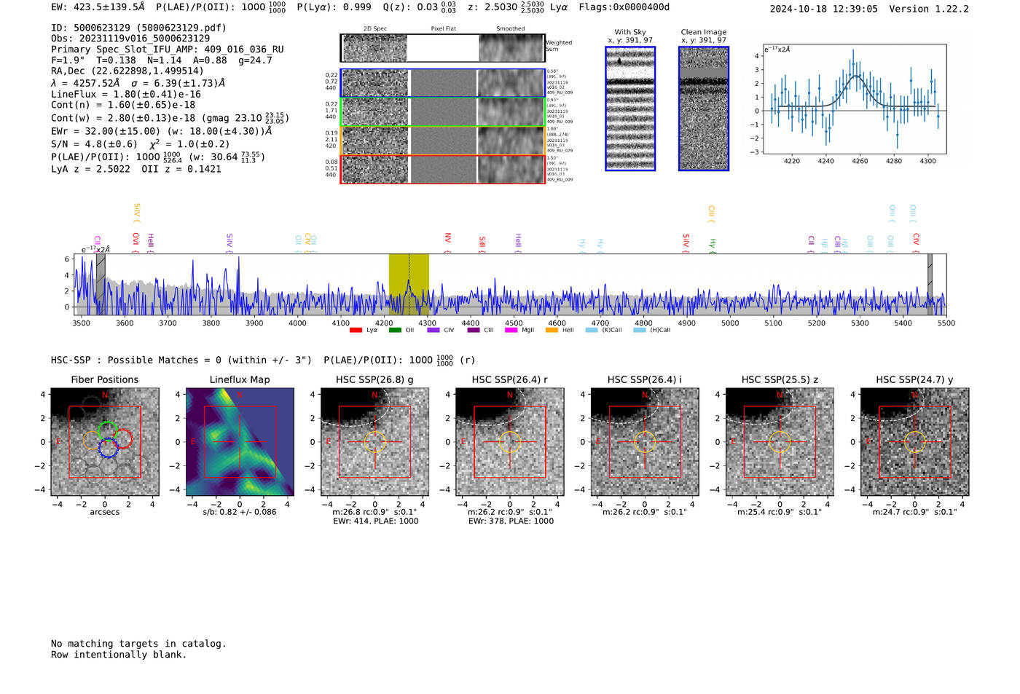The height and width of the screenshot is (694, 1020).
Task: Select the HSC SSP(26.4) i cutout
Action: [x=645, y=442]
